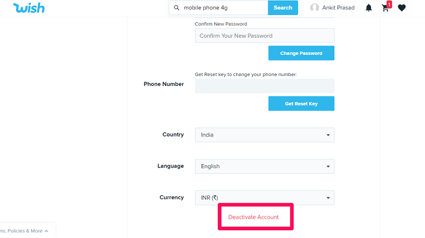Click the search magnifier icon
This screenshot has width=425, height=238.
click(x=177, y=8)
